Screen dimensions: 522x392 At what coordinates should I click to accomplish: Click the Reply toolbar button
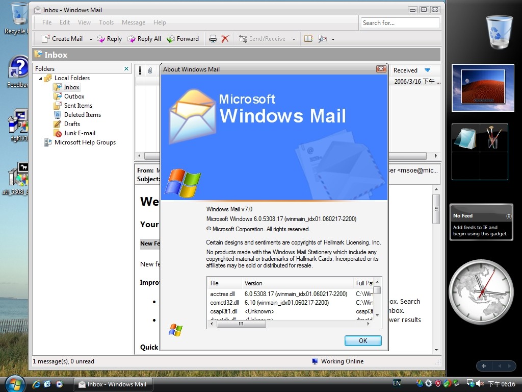click(x=109, y=39)
